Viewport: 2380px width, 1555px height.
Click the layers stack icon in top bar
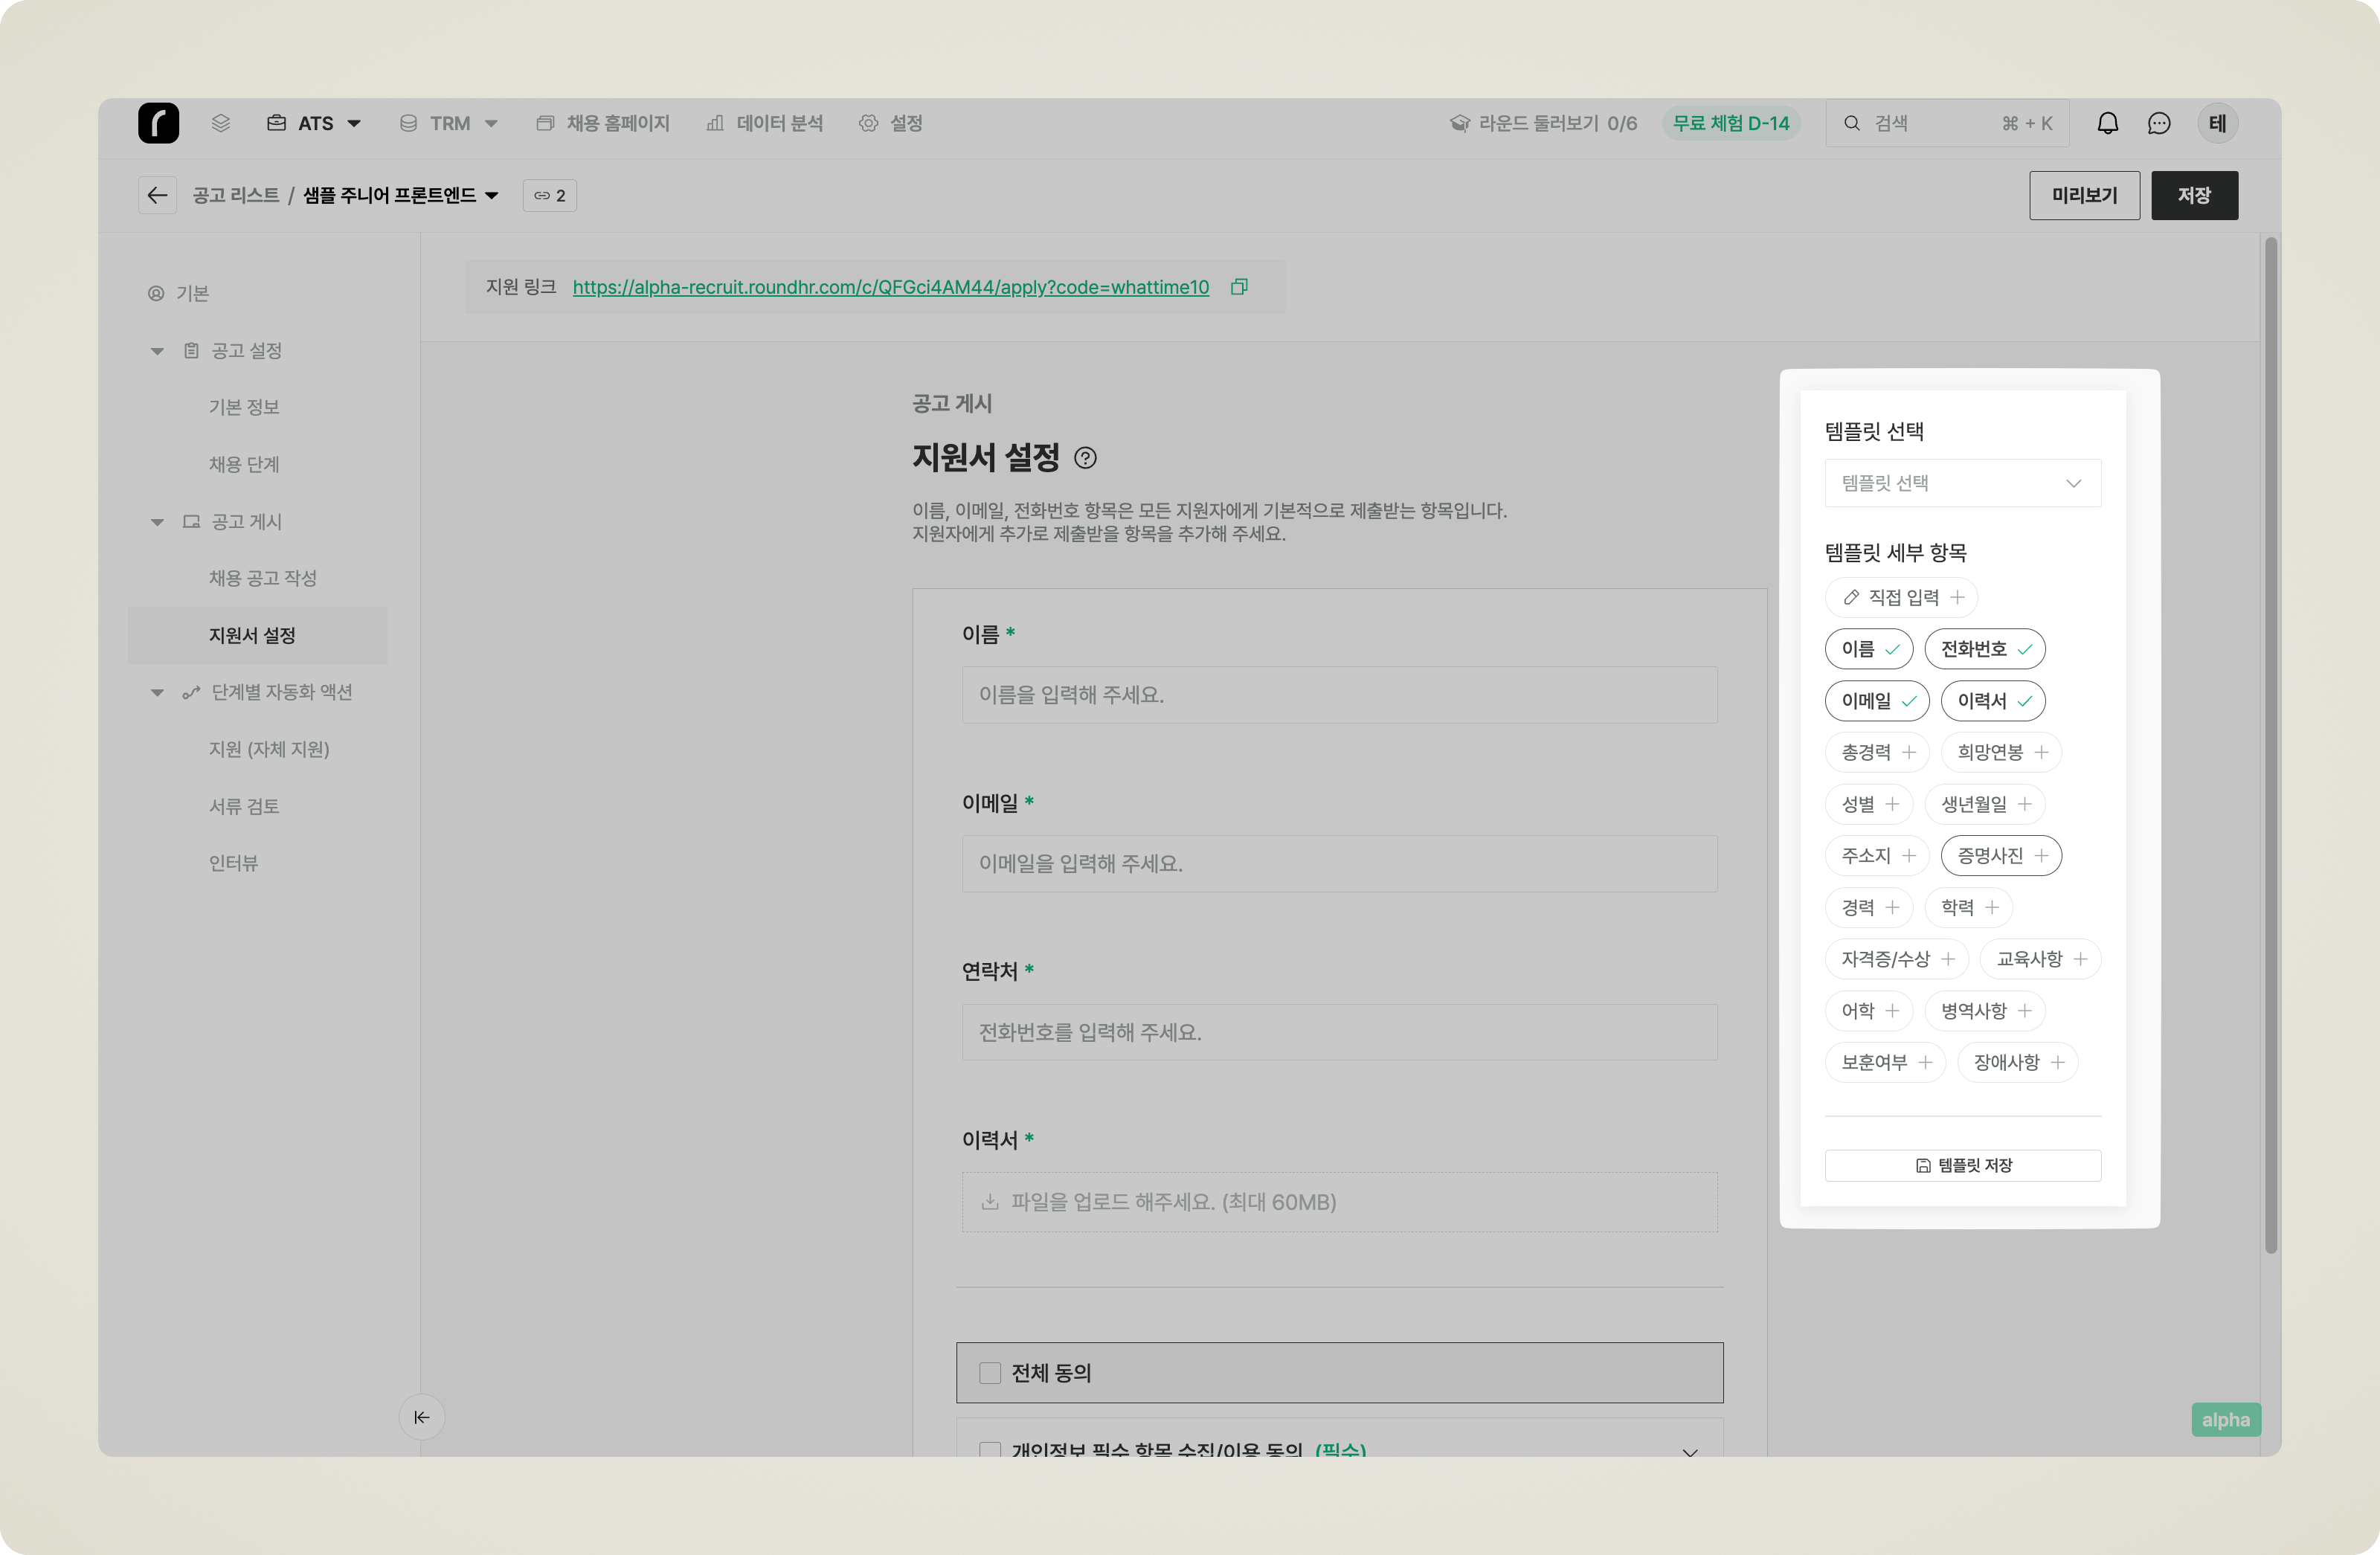tap(221, 123)
